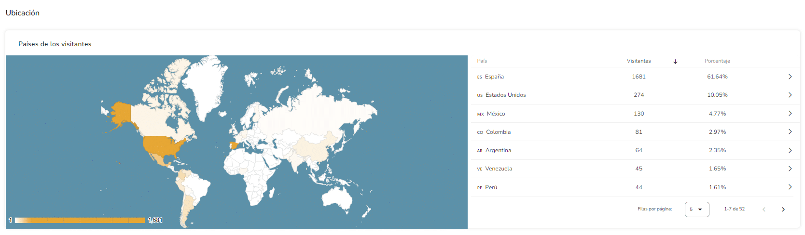
Task: Go to next page of countries
Action: (783, 209)
